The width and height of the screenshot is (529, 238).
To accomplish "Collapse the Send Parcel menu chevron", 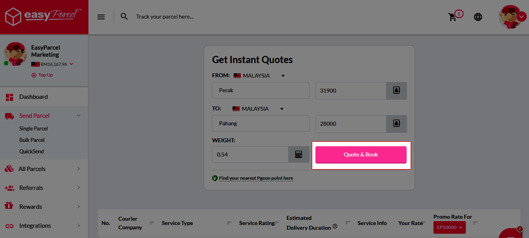I will click(79, 115).
